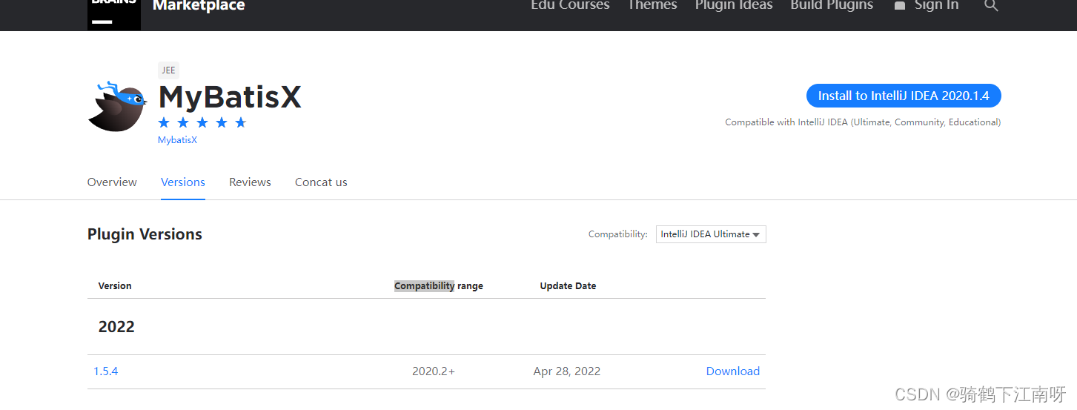Image resolution: width=1077 pixels, height=410 pixels.
Task: Open the Concat us tab
Action: (321, 182)
